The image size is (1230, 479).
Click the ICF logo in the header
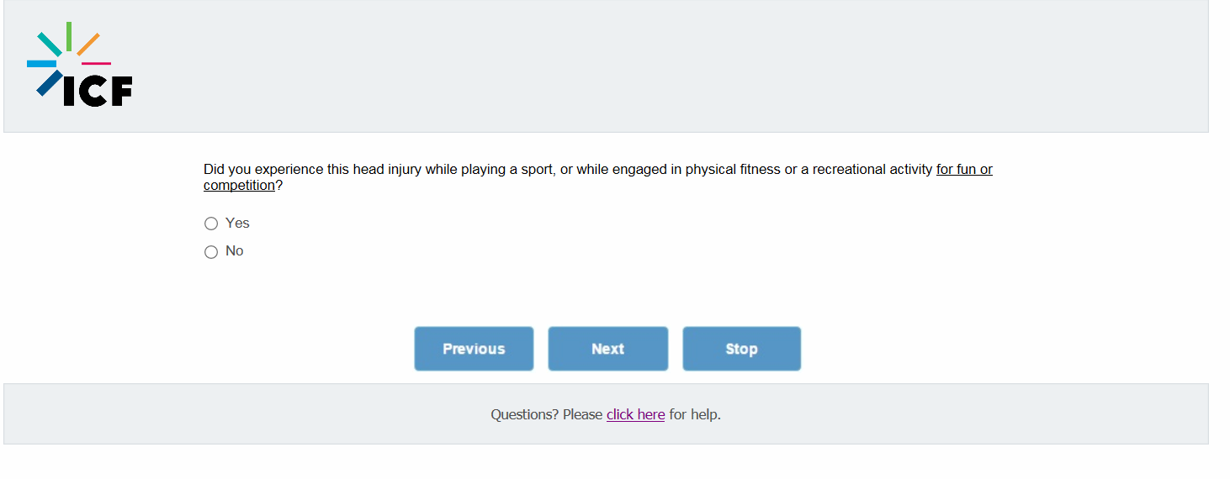[x=80, y=66]
